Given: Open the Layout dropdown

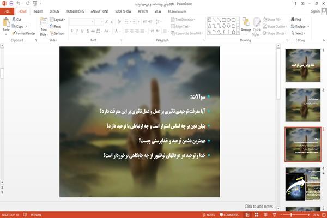Looking at the screenshot, I should [x=57, y=20].
